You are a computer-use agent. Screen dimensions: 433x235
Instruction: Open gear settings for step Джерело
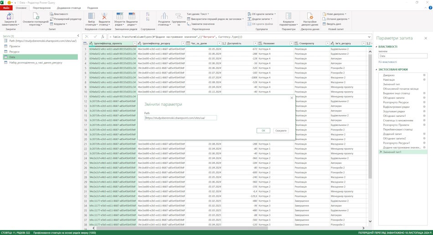(x=424, y=75)
